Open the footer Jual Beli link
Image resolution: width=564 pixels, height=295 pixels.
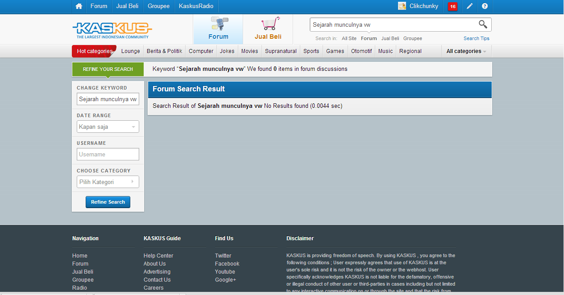click(x=83, y=272)
